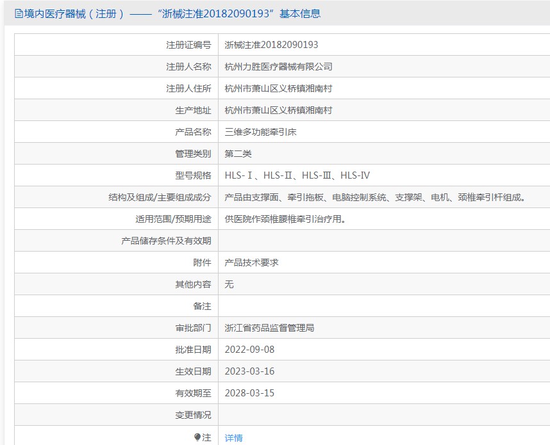Click approval date 2022-09-08
This screenshot has width=550, height=445.
tap(249, 350)
